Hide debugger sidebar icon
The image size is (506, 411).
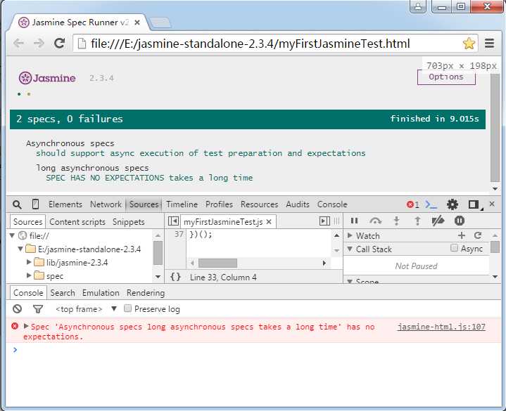coord(324,221)
